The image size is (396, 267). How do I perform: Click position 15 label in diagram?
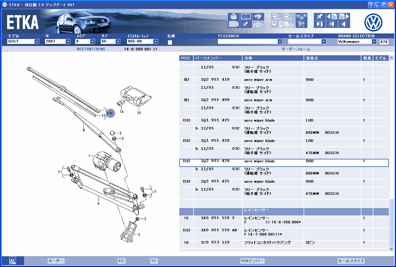point(139,113)
